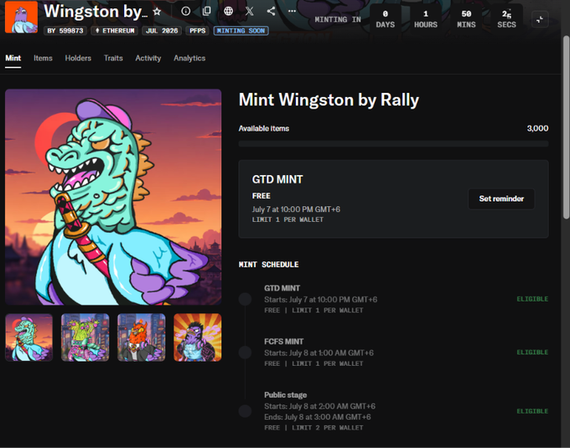The height and width of the screenshot is (448, 570).
Task: Set a reminder for GTD MINT
Action: click(501, 198)
